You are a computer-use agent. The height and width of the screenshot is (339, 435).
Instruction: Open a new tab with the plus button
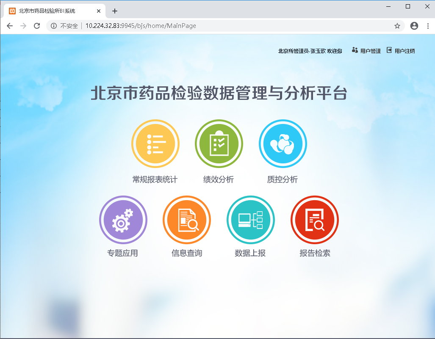tap(114, 11)
